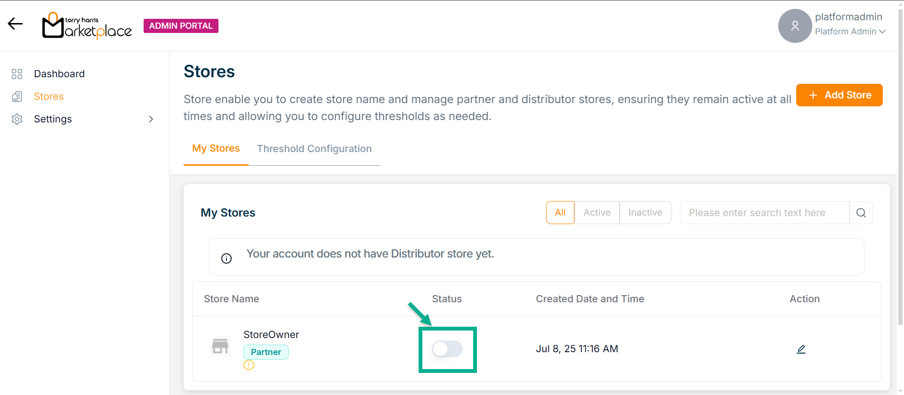The height and width of the screenshot is (395, 904).
Task: Click the Settings gear icon
Action: pos(17,119)
